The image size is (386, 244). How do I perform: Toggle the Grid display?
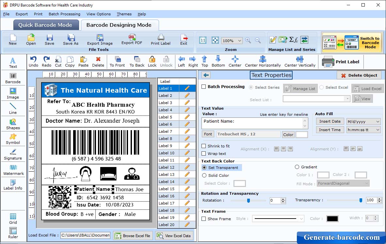pyautogui.click(x=13, y=219)
